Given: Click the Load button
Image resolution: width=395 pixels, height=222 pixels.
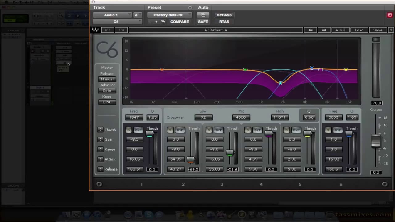Looking at the screenshot, I should pyautogui.click(x=359, y=30).
